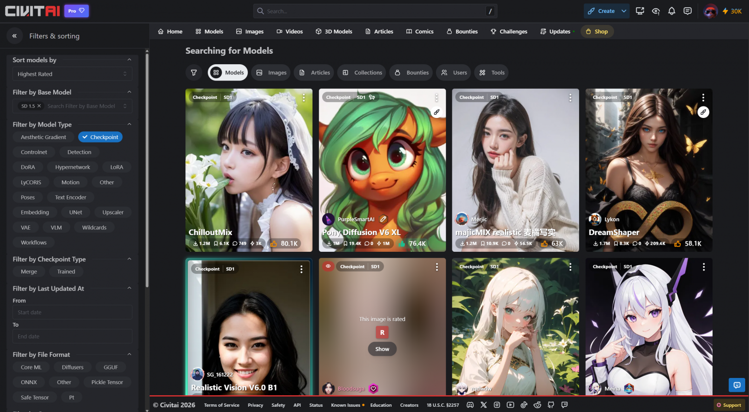Click the main search input field

click(375, 11)
